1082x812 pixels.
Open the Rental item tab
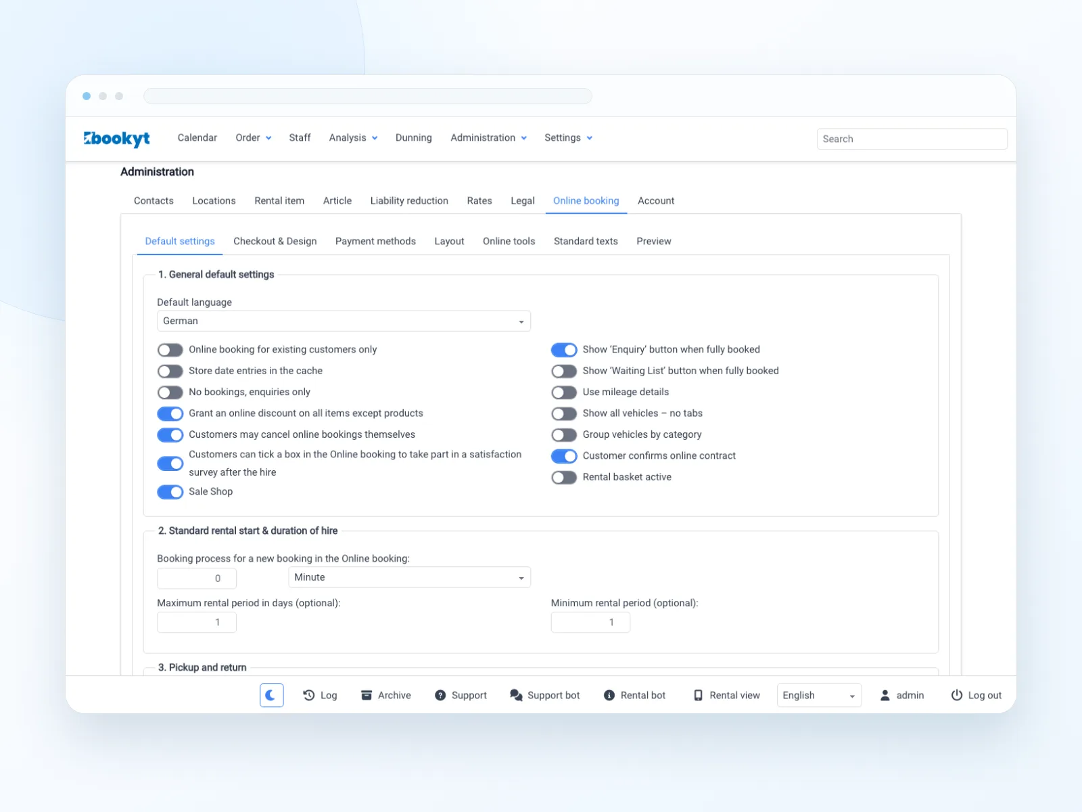pyautogui.click(x=279, y=200)
